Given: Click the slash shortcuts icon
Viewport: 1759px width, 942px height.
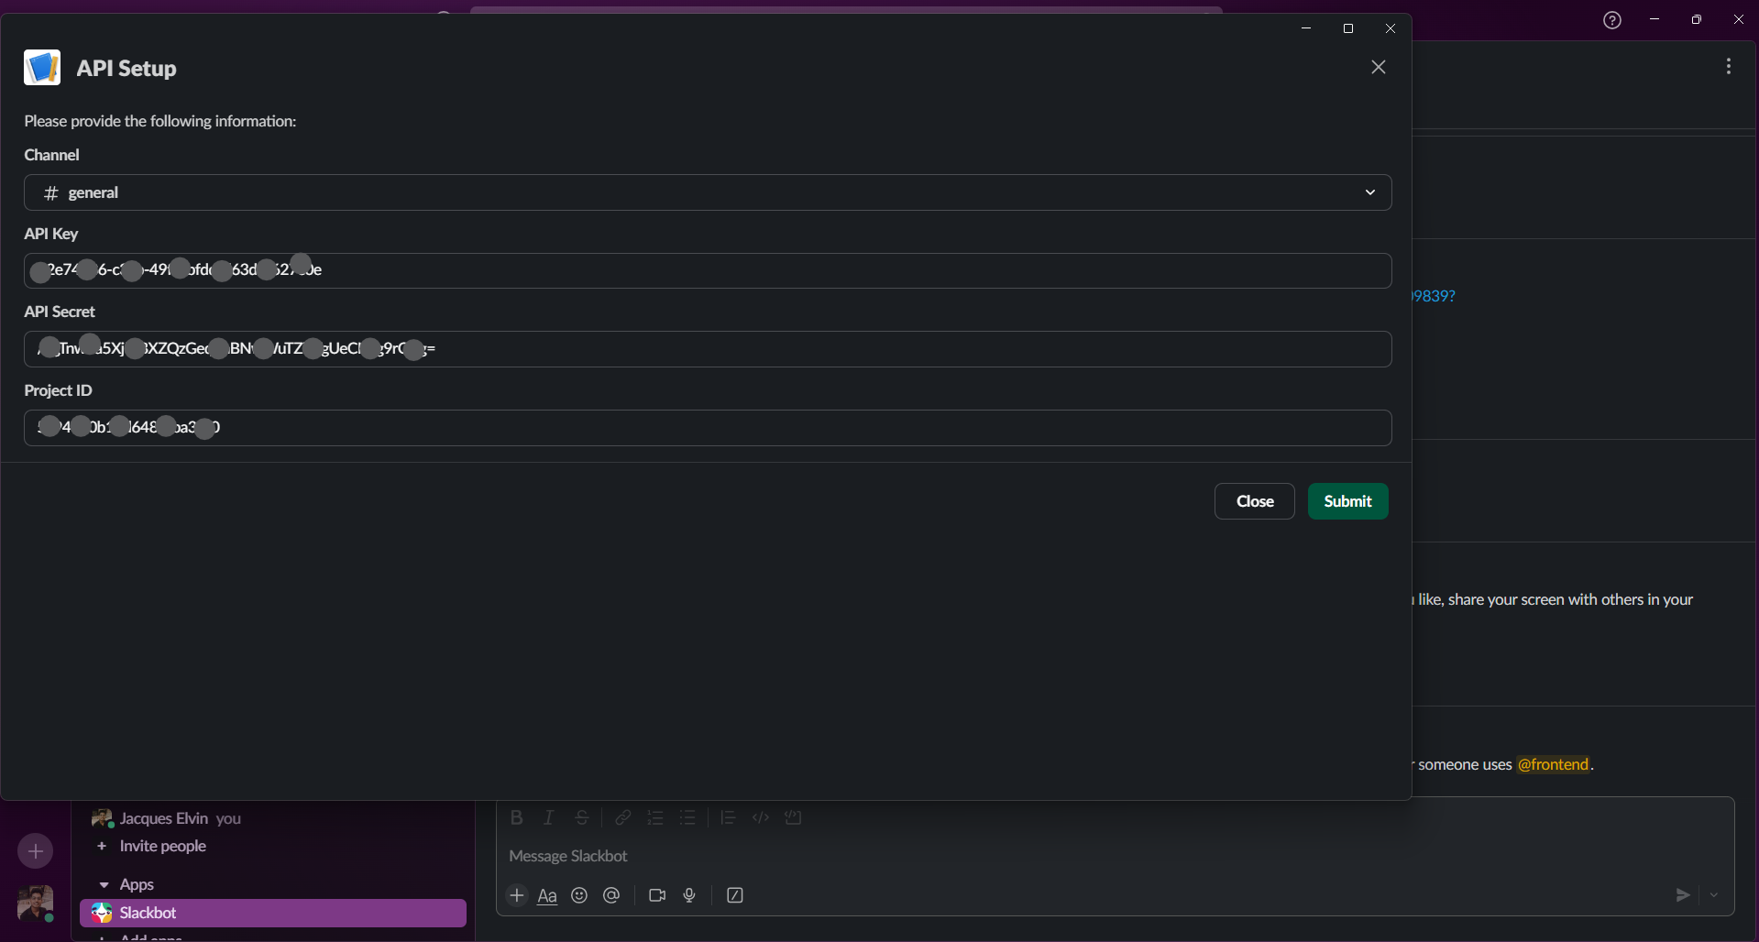Looking at the screenshot, I should pyautogui.click(x=735, y=895).
